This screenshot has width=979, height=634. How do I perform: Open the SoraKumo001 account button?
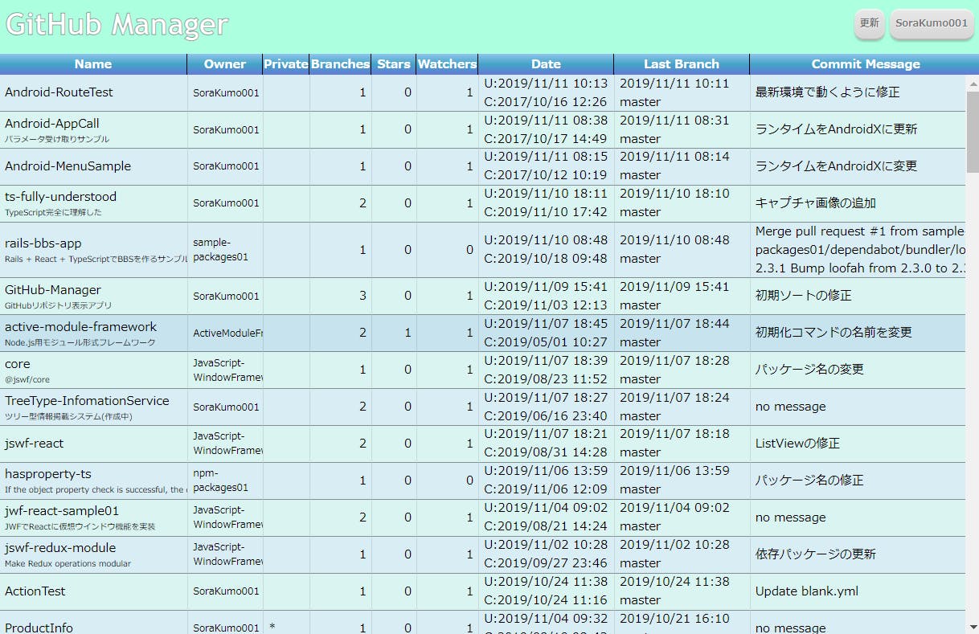[931, 23]
